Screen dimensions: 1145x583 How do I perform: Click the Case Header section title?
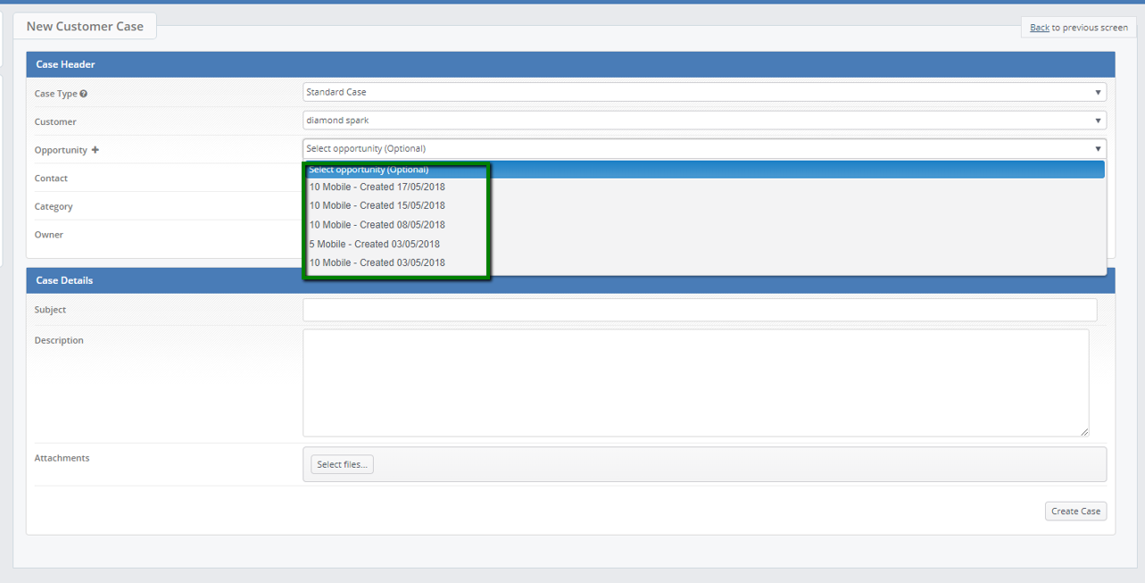coord(65,64)
